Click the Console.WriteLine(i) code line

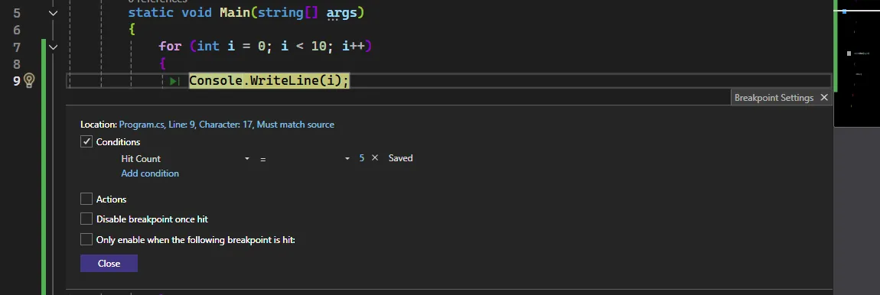[x=269, y=81]
